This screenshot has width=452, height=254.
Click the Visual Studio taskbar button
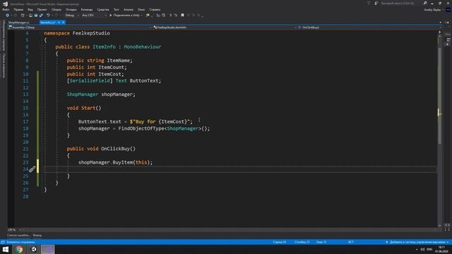[x=48, y=249]
